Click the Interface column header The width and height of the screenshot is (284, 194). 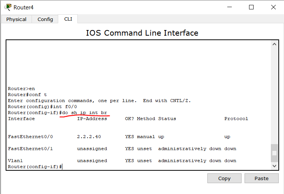coord(21,119)
